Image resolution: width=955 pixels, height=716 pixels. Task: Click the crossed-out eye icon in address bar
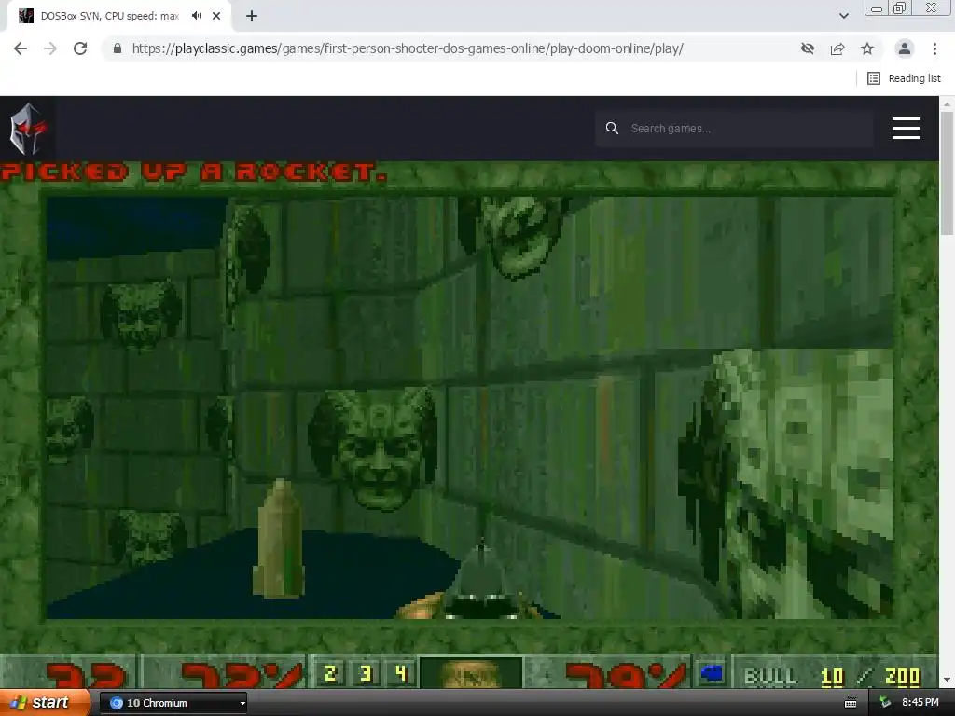[808, 48]
